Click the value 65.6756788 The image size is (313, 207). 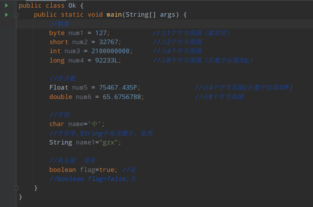click(122, 97)
